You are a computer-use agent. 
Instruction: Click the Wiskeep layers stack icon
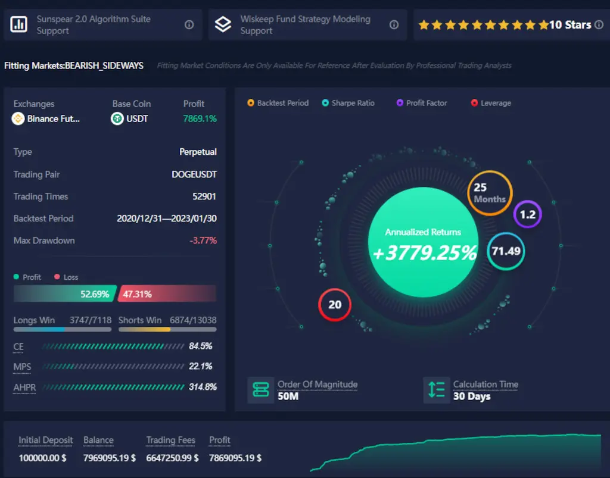[x=223, y=24]
